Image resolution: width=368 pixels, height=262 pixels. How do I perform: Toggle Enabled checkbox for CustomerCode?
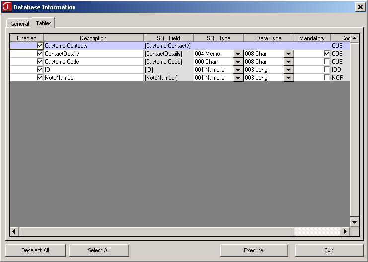click(40, 61)
